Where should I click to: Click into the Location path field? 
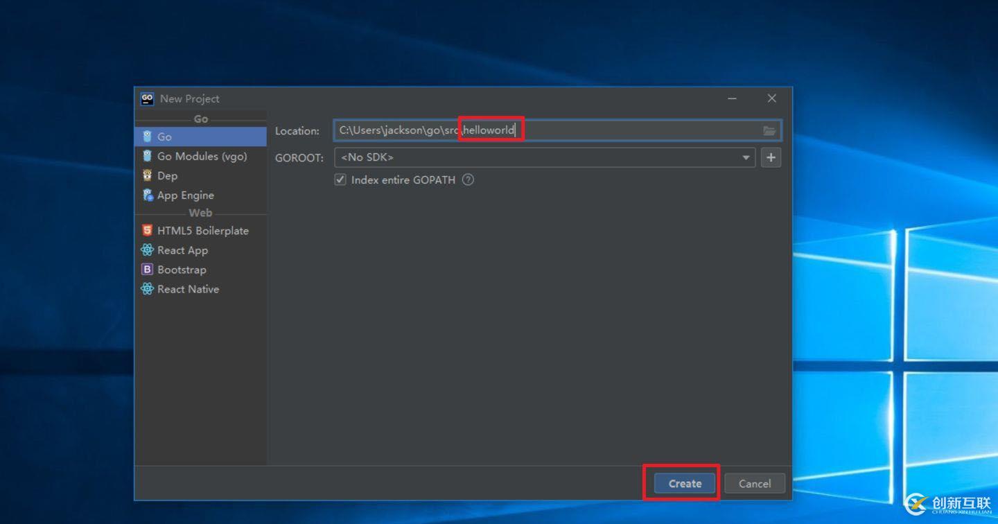pos(558,130)
